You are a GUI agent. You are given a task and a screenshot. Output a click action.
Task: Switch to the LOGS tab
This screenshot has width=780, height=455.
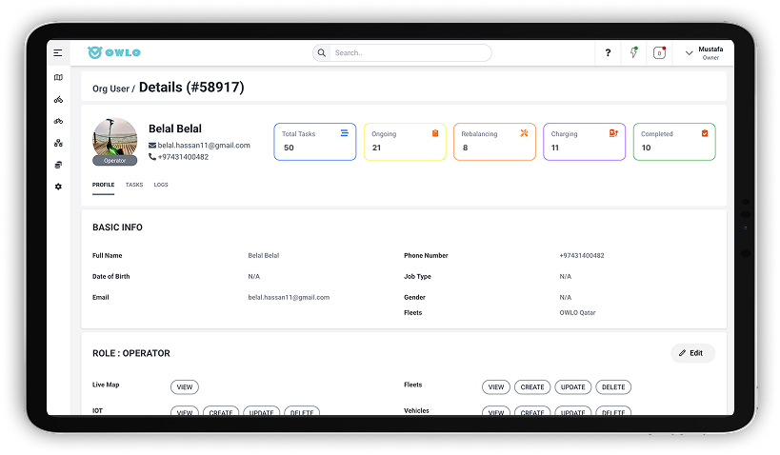point(161,185)
